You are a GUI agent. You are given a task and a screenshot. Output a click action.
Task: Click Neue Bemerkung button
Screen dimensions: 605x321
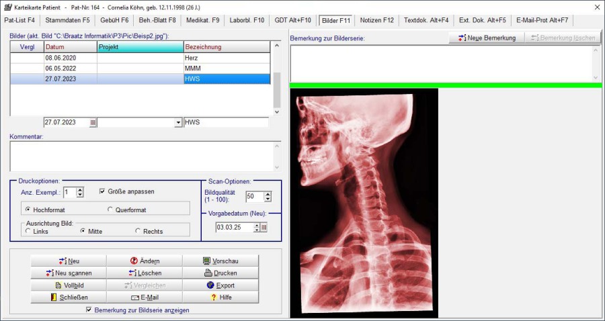coord(487,38)
